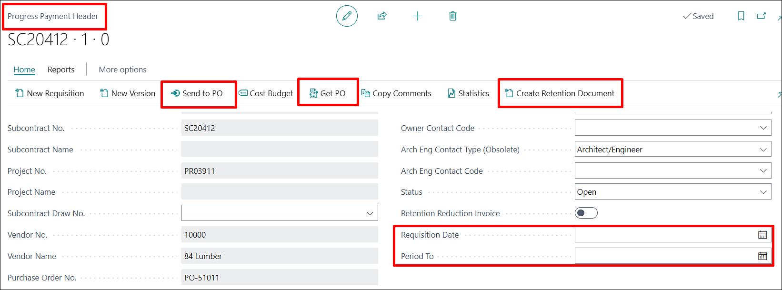782x290 pixels.
Task: Click the Statistics label
Action: point(474,93)
